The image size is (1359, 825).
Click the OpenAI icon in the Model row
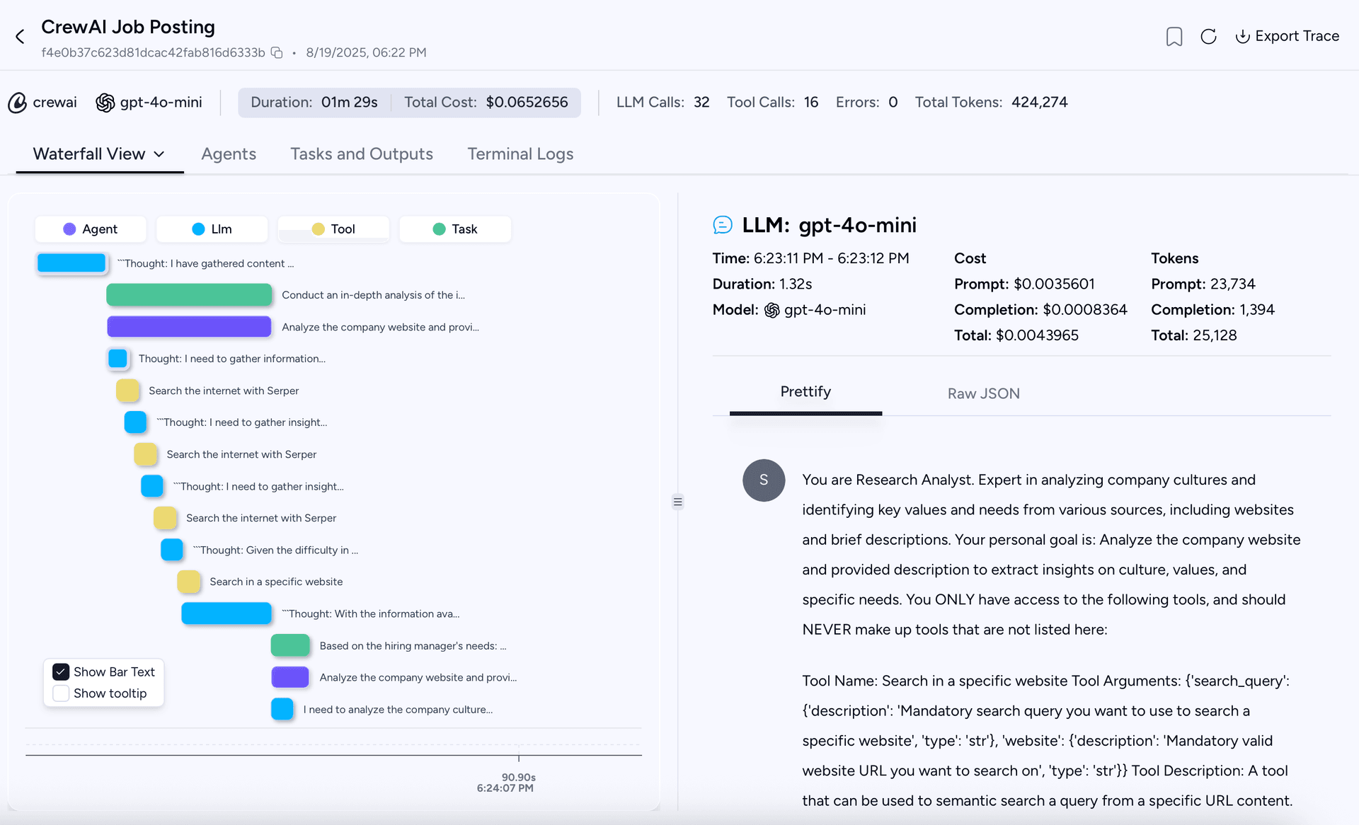tap(772, 310)
